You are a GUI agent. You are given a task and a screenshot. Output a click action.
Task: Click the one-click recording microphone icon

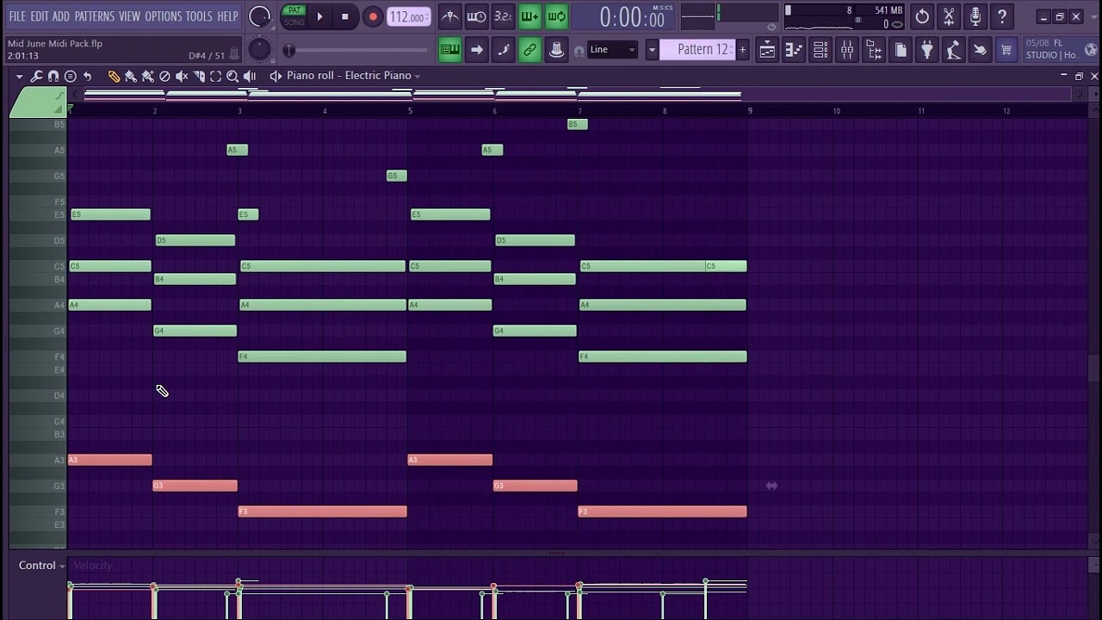click(975, 16)
